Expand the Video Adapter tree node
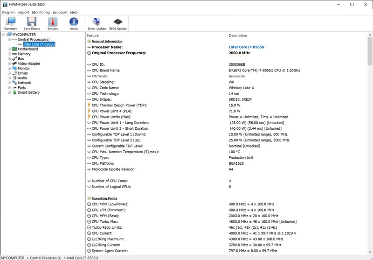 9,63
